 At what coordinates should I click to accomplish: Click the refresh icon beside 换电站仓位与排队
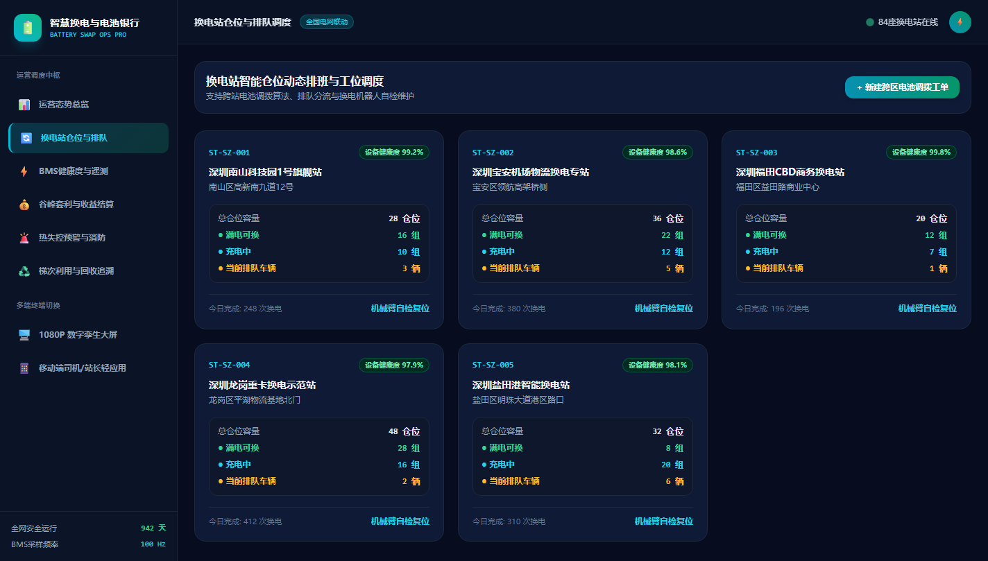(26, 138)
